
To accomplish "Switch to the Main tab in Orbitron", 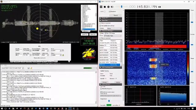I will pyautogui.click(x=12, y=61).
